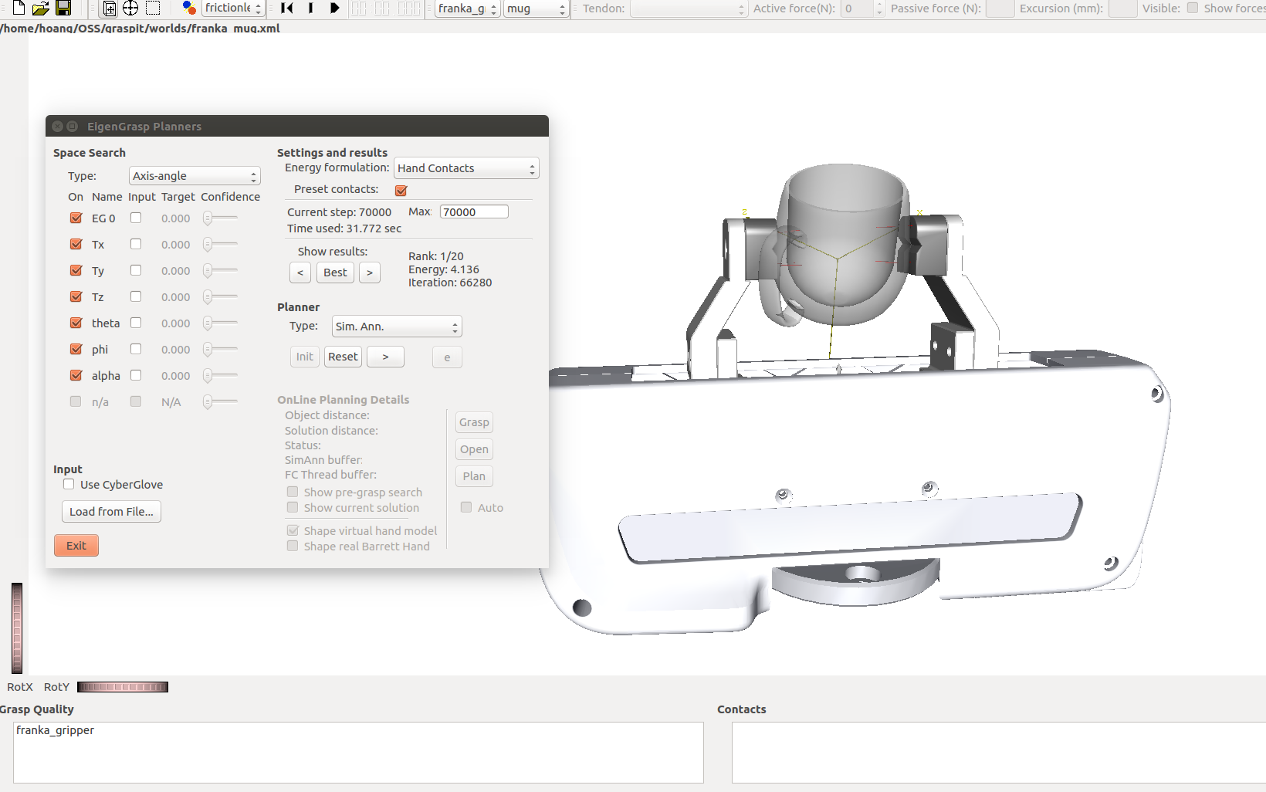Click the Max steps input field

[474, 212]
